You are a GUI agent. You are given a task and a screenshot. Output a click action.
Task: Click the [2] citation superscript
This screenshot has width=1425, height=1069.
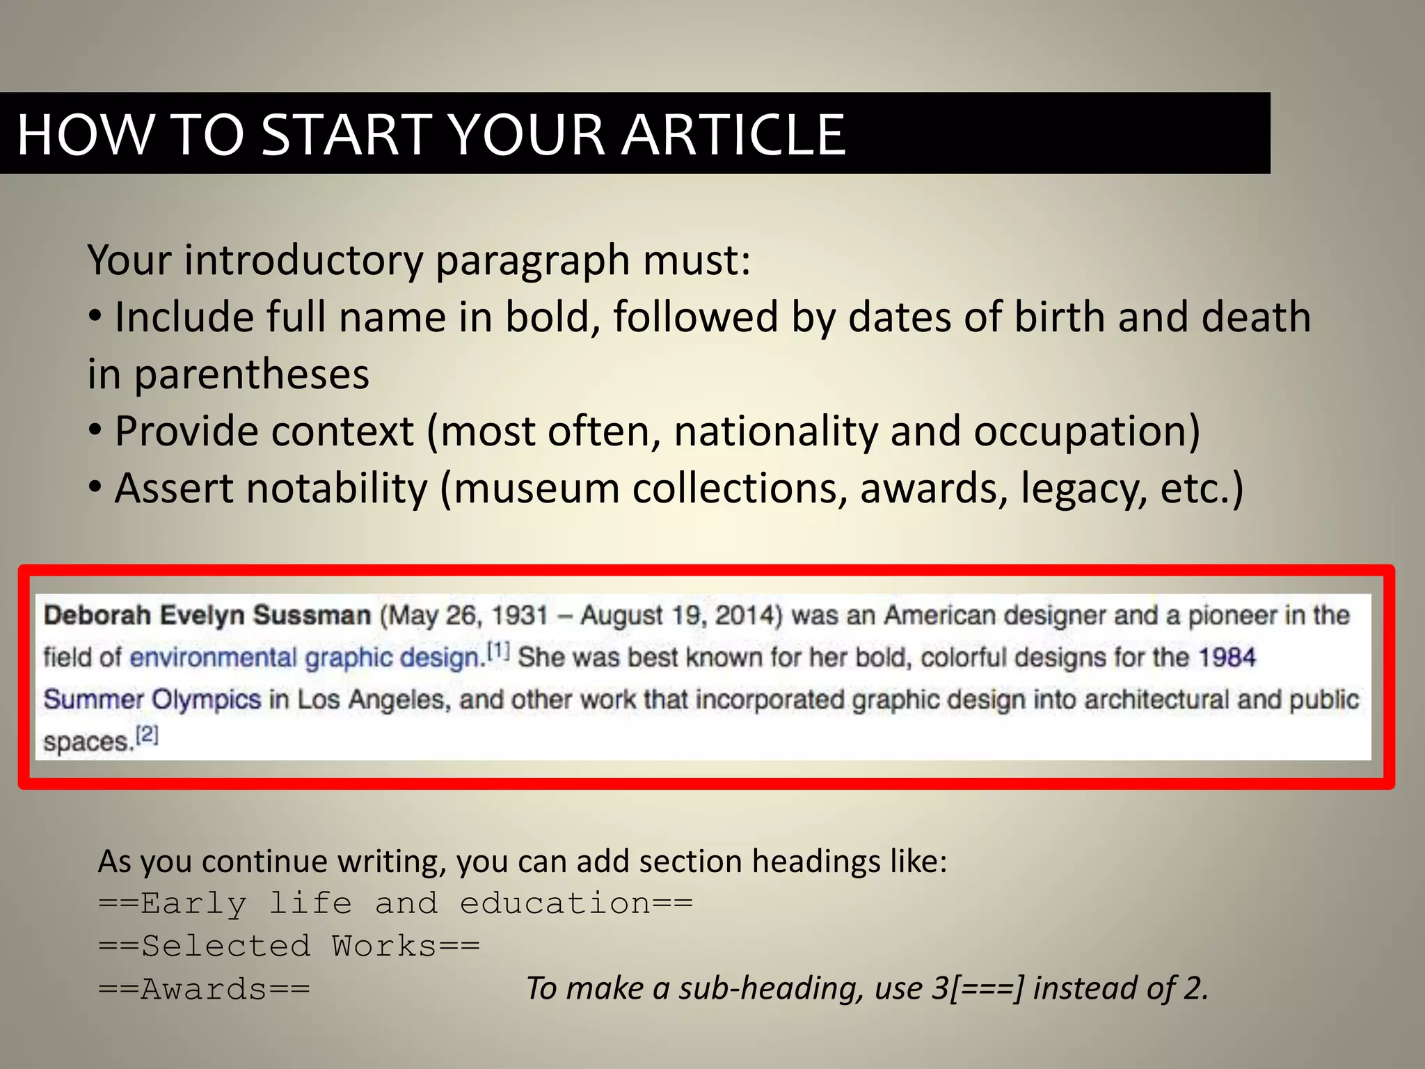click(x=148, y=735)
